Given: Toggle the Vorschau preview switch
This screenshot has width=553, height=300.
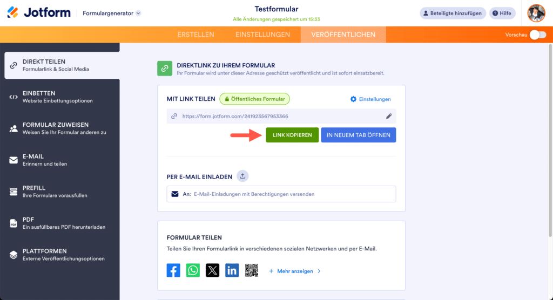Looking at the screenshot, I should pyautogui.click(x=537, y=35).
